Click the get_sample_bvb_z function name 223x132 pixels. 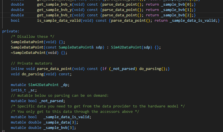click(x=55, y=15)
